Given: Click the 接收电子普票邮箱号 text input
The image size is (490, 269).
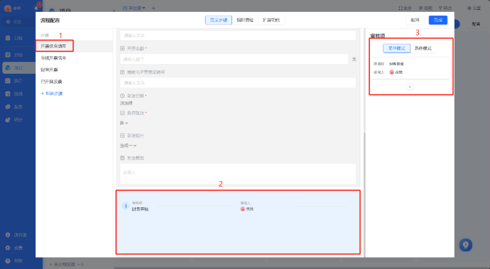Looking at the screenshot, I should tap(238, 83).
